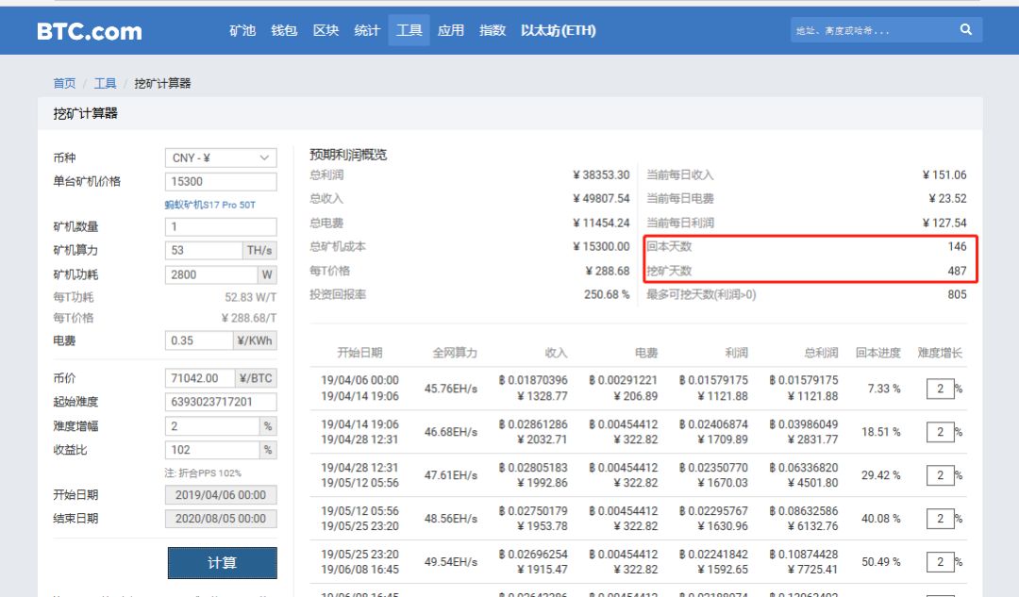The image size is (1019, 597).
Task: Focus the 单台矿机价格 input field
Action: [221, 182]
